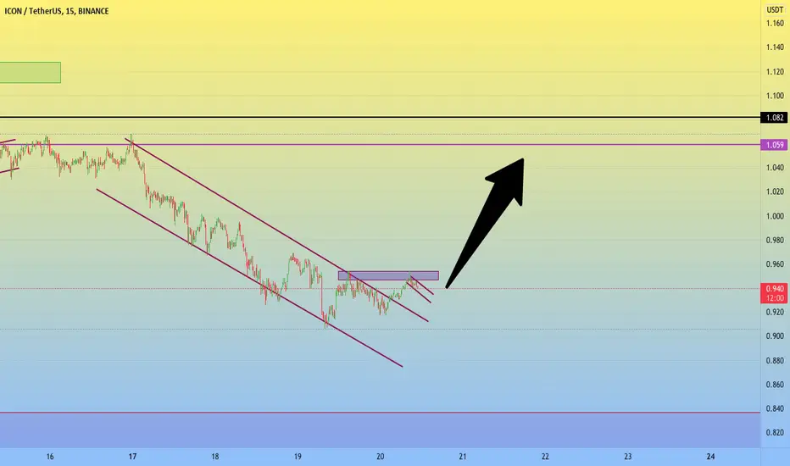Click date 20 on the time axis
This screenshot has width=790, height=466.
(381, 457)
